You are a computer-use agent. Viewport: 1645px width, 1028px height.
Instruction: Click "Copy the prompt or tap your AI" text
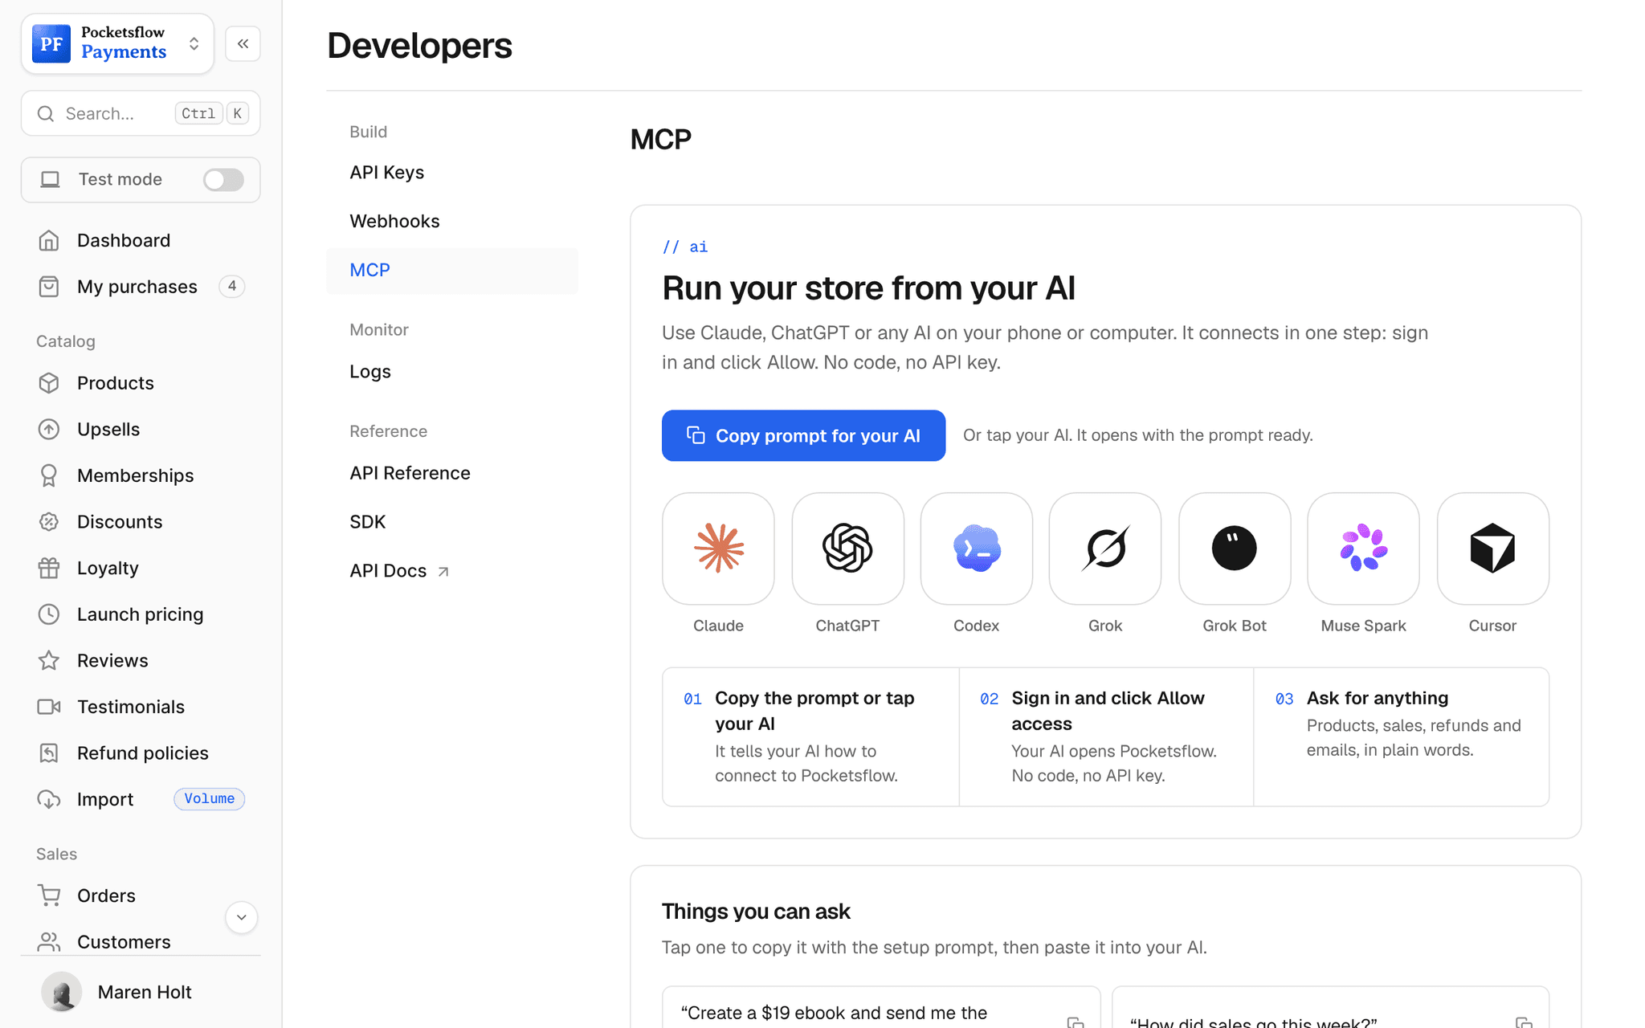[814, 711]
